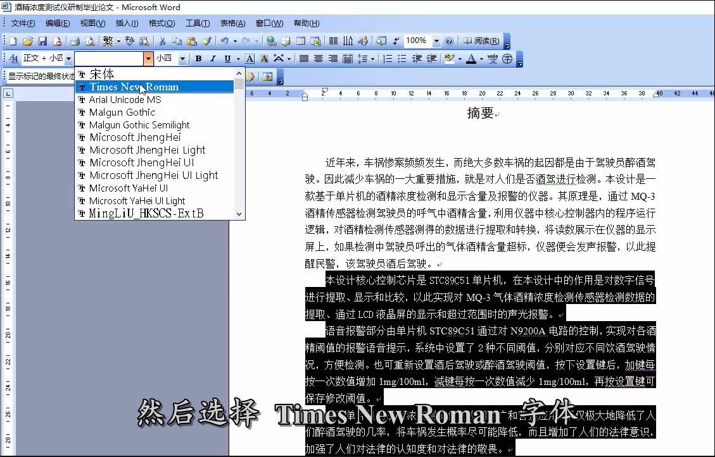This screenshot has width=715, height=457.
Task: Activate the Format Painter brush
Action: (206, 42)
